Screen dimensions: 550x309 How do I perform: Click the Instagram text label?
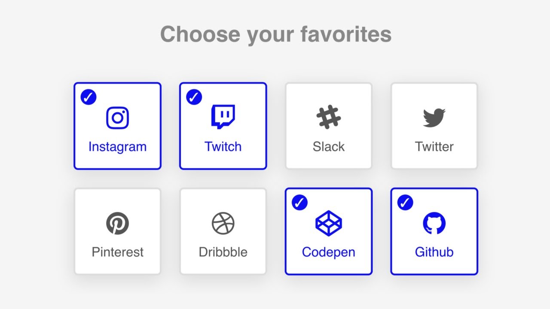coord(117,147)
